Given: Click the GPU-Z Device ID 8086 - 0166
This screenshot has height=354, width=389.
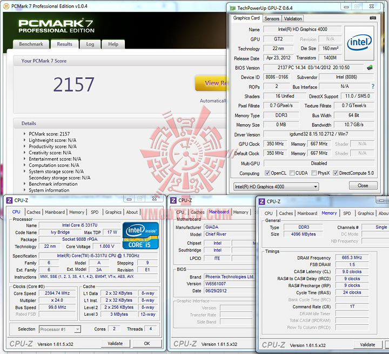Looking at the screenshot, I should (277, 77).
